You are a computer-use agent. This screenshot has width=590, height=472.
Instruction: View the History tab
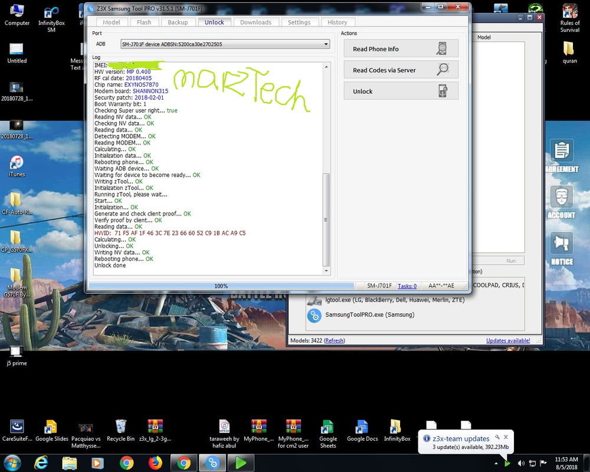click(337, 22)
